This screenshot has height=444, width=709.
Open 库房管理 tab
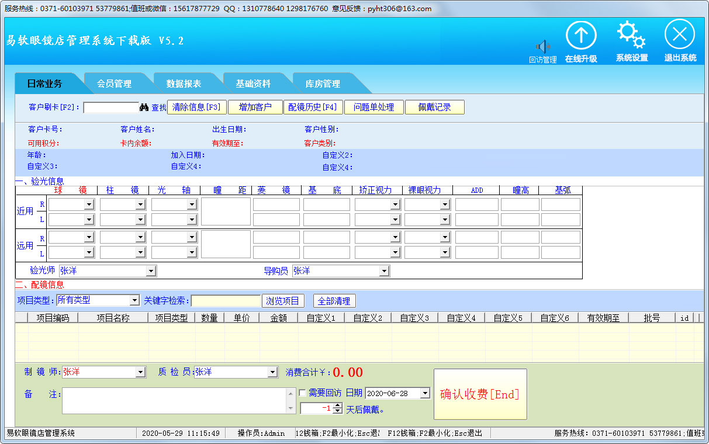pyautogui.click(x=323, y=84)
